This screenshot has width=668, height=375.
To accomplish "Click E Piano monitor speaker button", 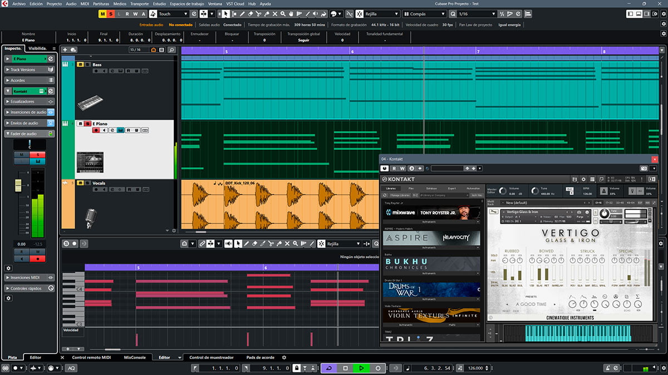I will pos(104,131).
